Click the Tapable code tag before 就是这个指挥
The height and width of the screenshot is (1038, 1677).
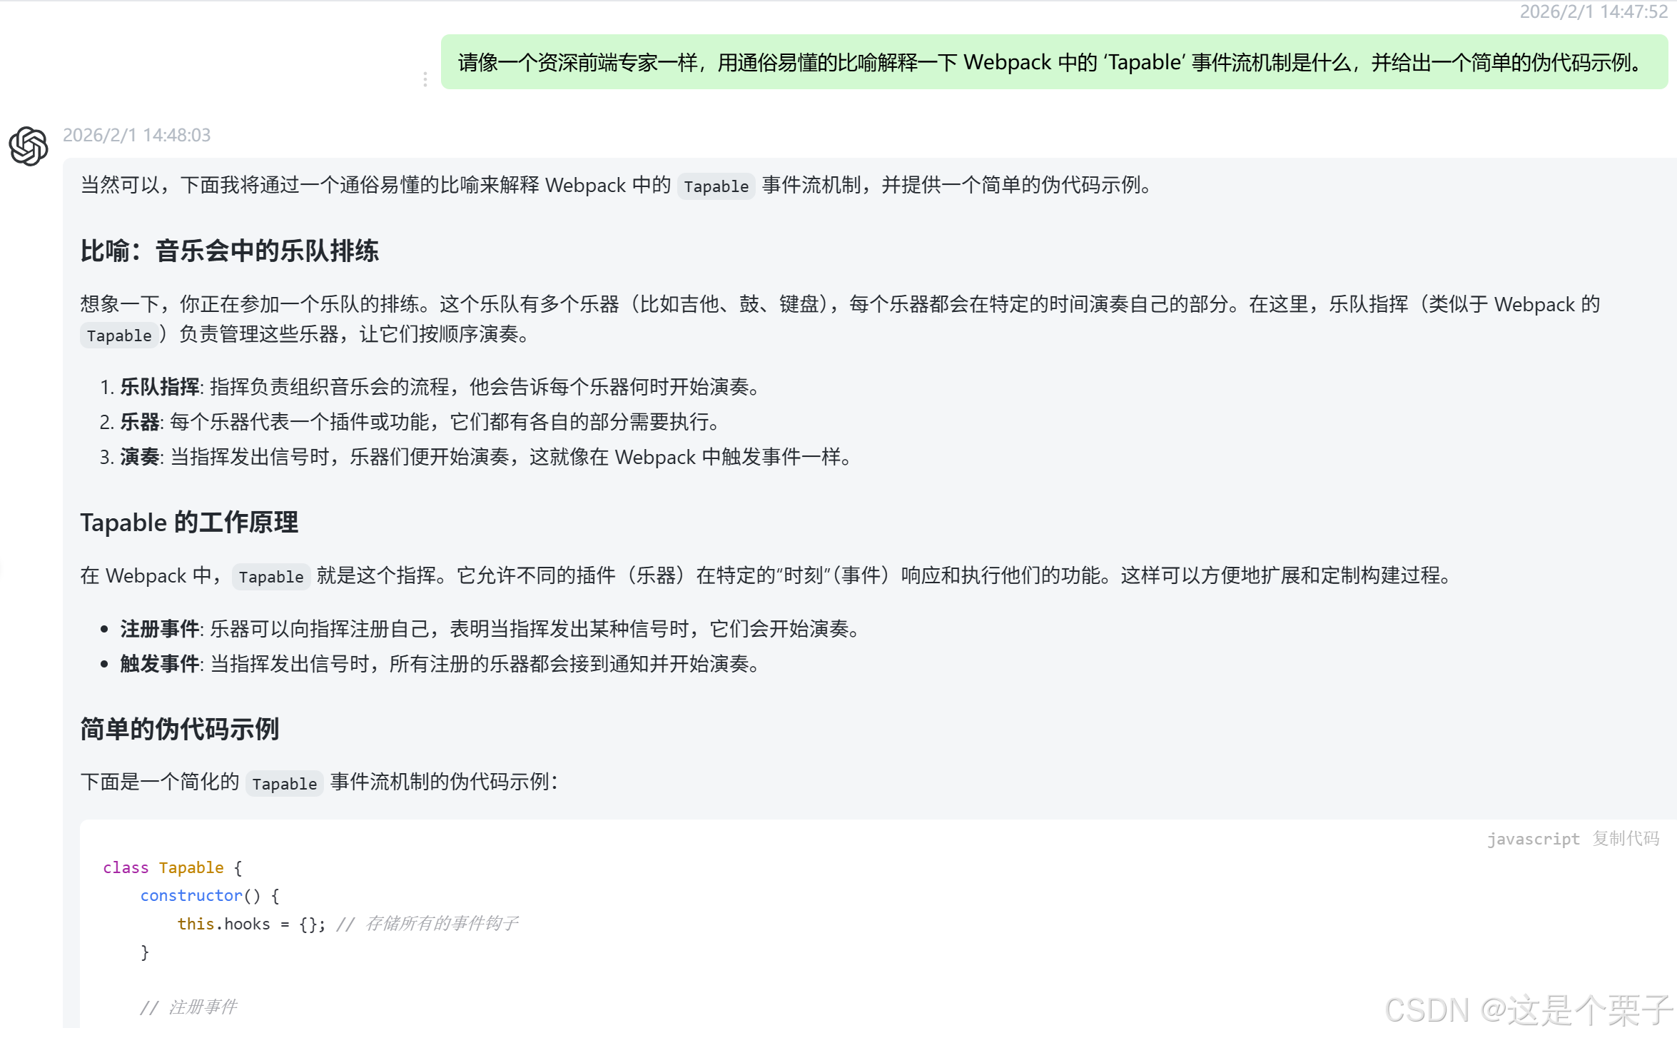(270, 577)
